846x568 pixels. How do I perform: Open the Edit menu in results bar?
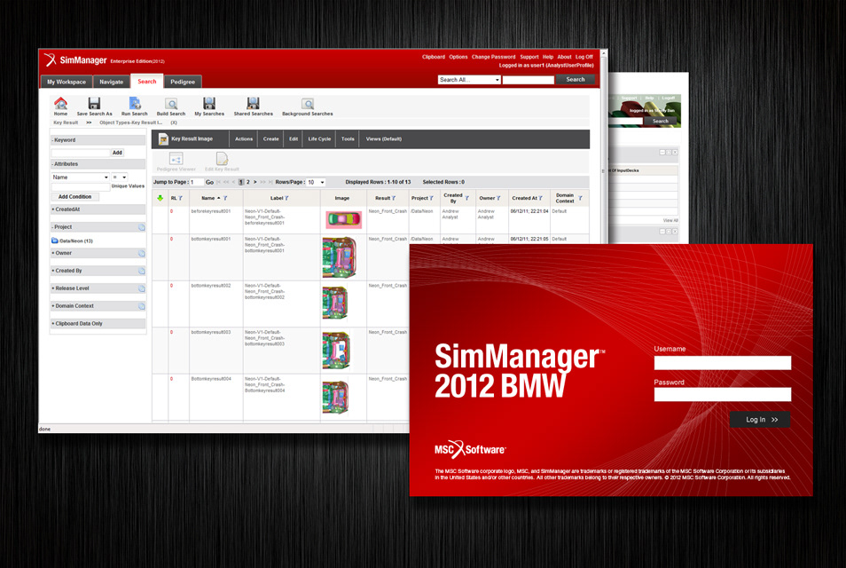(x=294, y=139)
